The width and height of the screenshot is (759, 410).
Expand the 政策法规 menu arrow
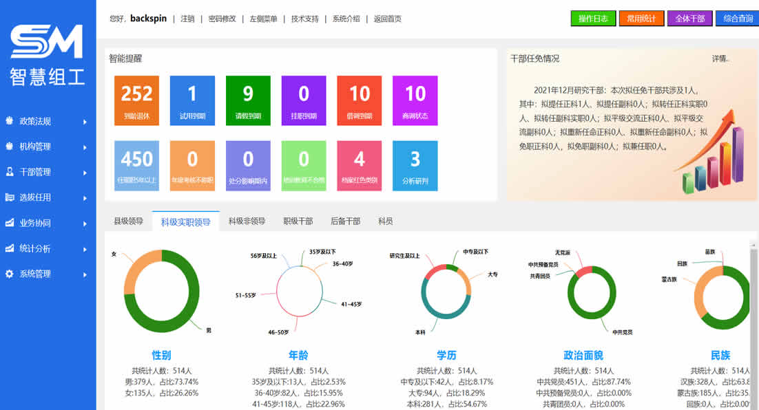[85, 122]
